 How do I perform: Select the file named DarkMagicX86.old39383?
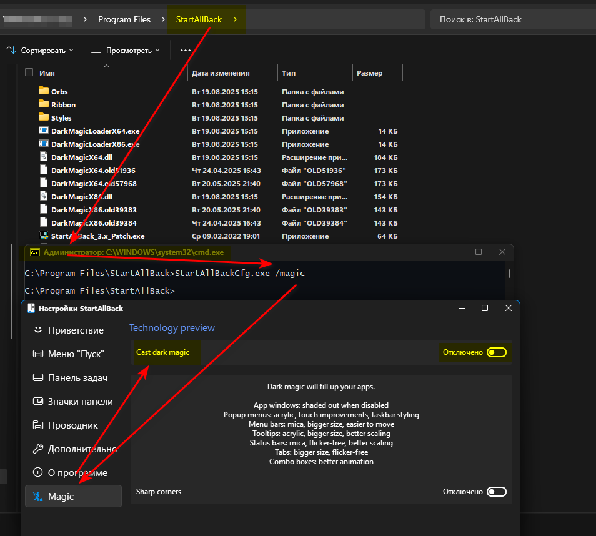(94, 209)
